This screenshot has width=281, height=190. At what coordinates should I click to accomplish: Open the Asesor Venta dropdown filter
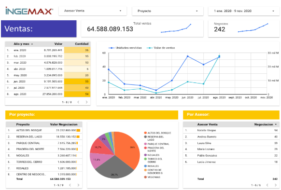click(93, 11)
